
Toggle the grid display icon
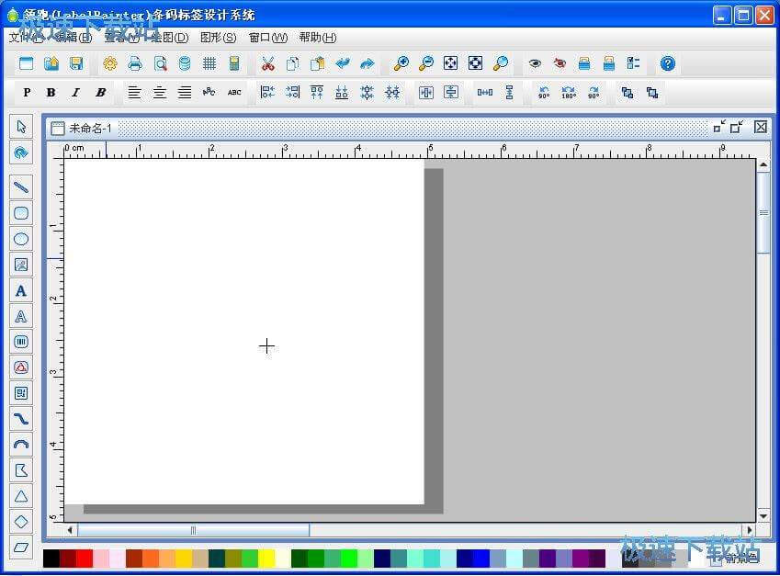[209, 63]
